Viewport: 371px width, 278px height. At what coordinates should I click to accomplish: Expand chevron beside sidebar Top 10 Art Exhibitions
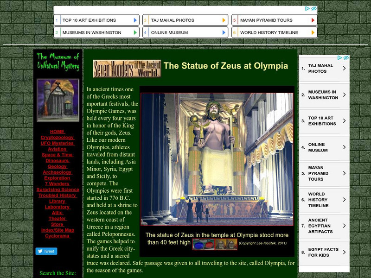[x=344, y=121]
